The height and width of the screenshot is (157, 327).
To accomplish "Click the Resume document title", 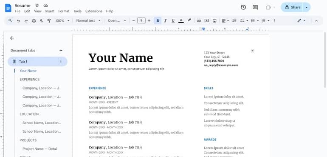I will point(23,6).
